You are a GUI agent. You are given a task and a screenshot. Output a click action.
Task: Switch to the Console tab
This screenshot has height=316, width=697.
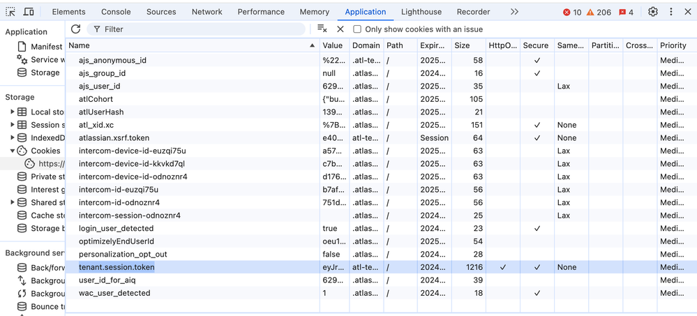pos(116,12)
